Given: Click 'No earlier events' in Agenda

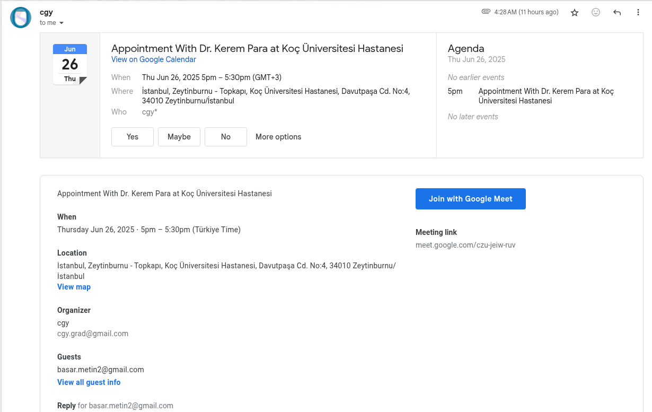Looking at the screenshot, I should [x=476, y=77].
